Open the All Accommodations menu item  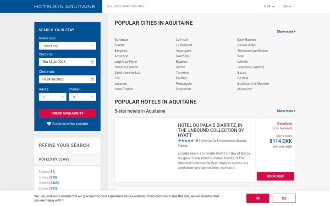(126, 6)
